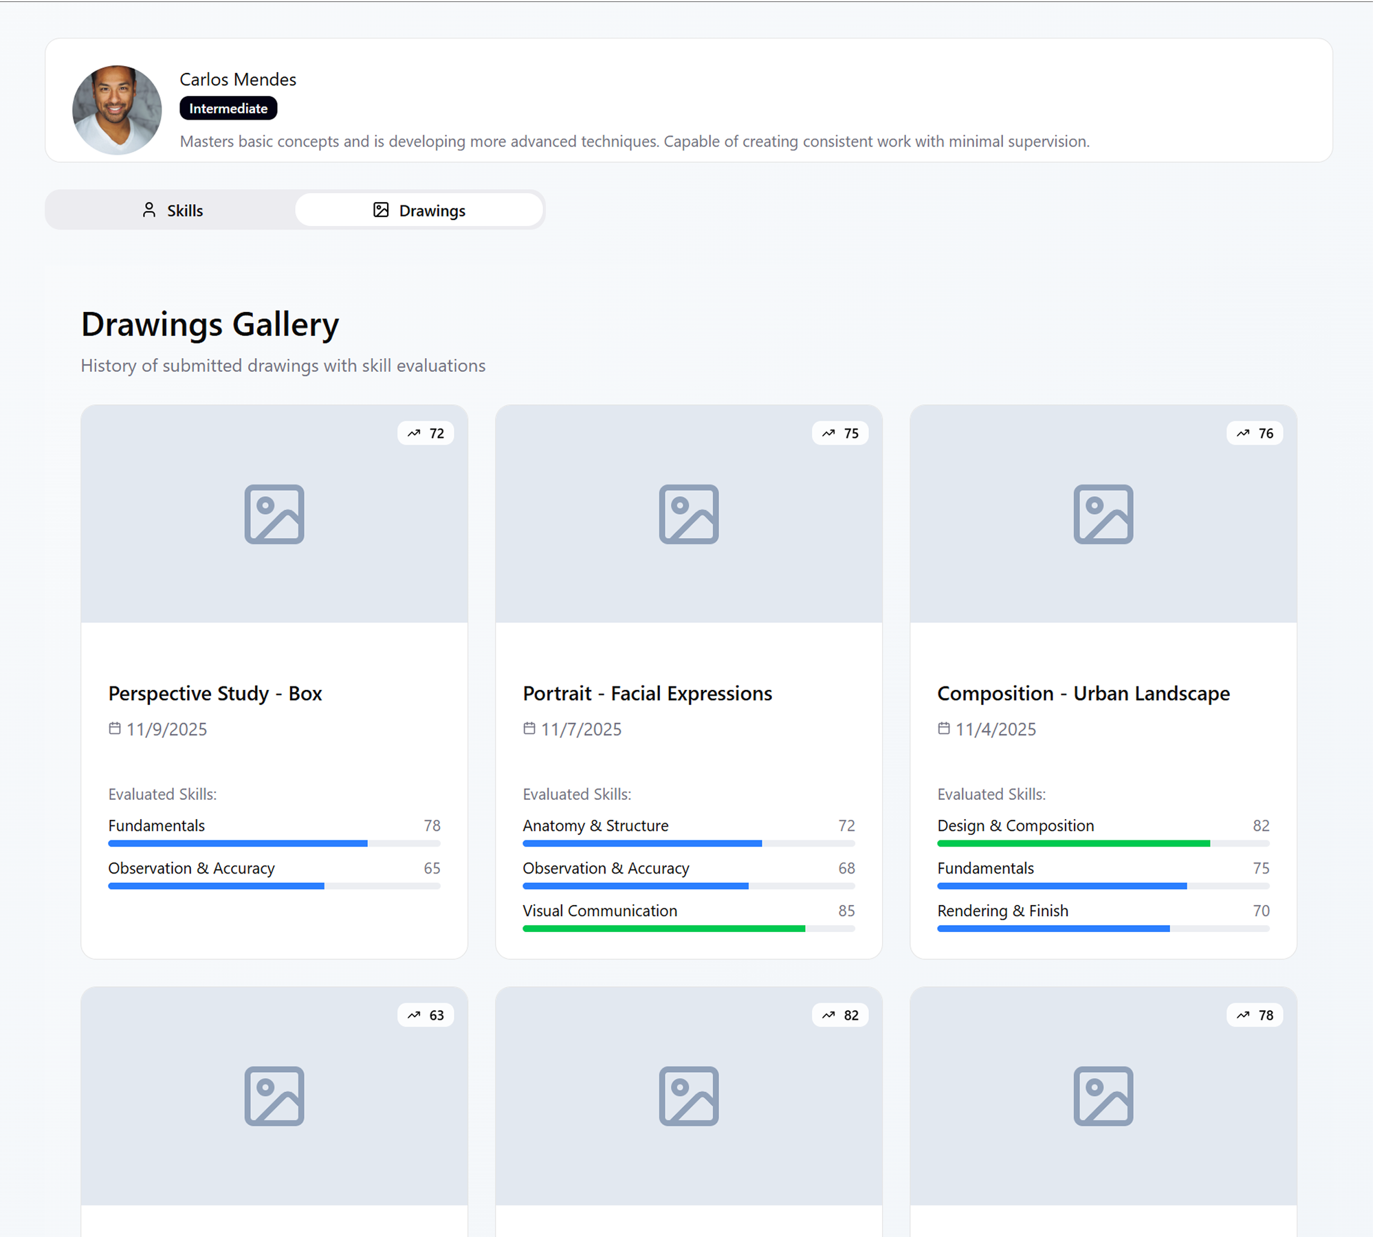This screenshot has width=1375, height=1237.
Task: Select the Drawings tab
Action: [x=419, y=210]
